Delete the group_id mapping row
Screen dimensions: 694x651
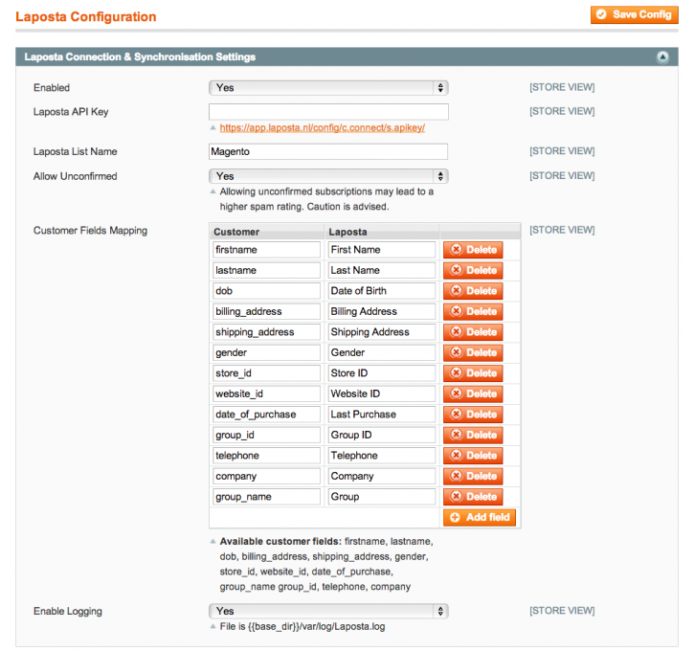point(473,435)
